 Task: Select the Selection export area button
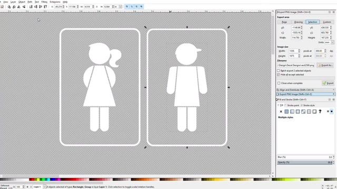coord(312,22)
